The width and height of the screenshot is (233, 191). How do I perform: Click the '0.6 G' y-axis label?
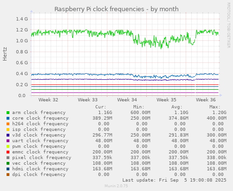(x=22, y=63)
